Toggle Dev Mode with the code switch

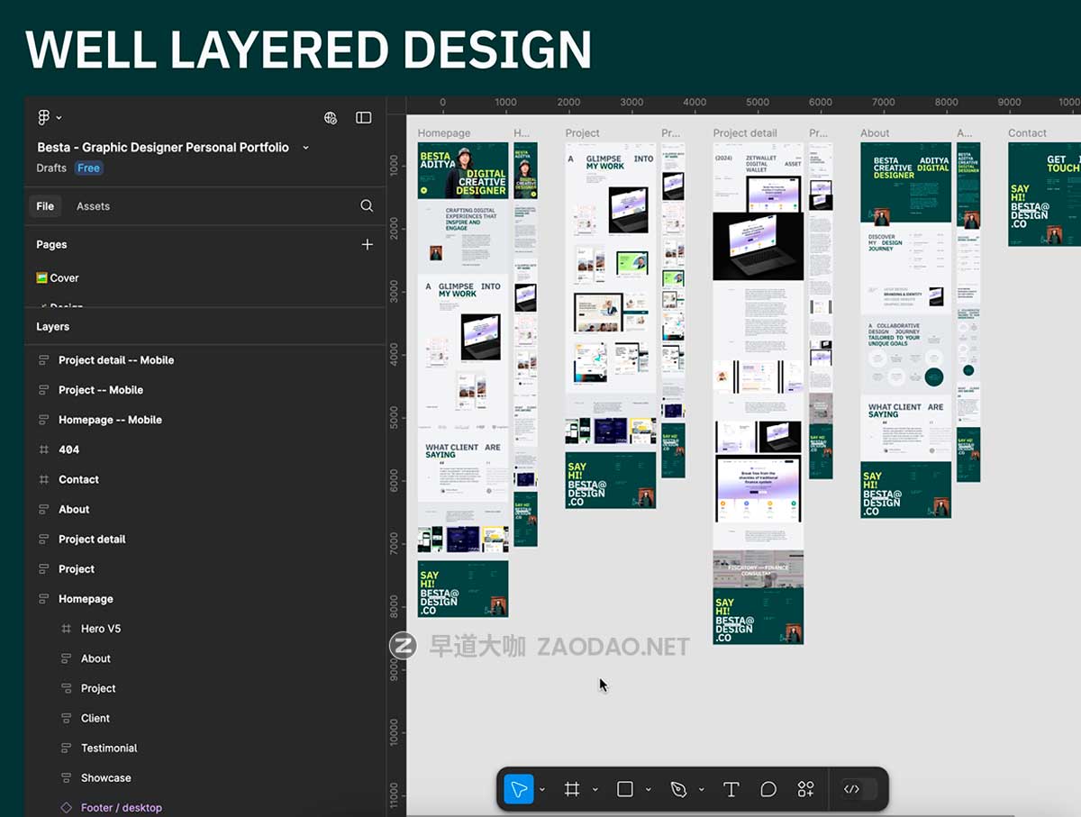point(853,788)
